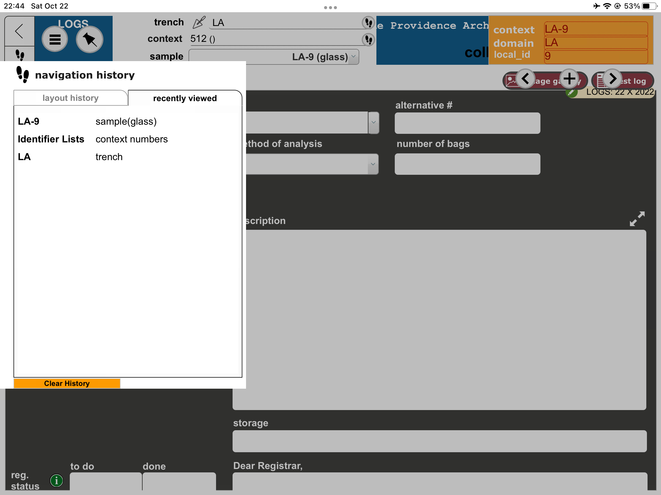The width and height of the screenshot is (661, 495).
Task: Open footprints history for the context field
Action: point(368,40)
